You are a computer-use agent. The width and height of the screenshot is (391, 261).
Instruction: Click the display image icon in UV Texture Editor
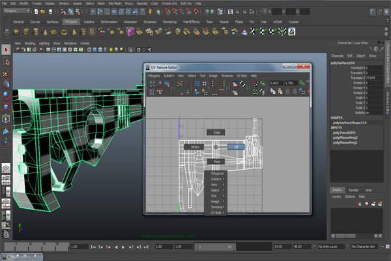[235, 84]
